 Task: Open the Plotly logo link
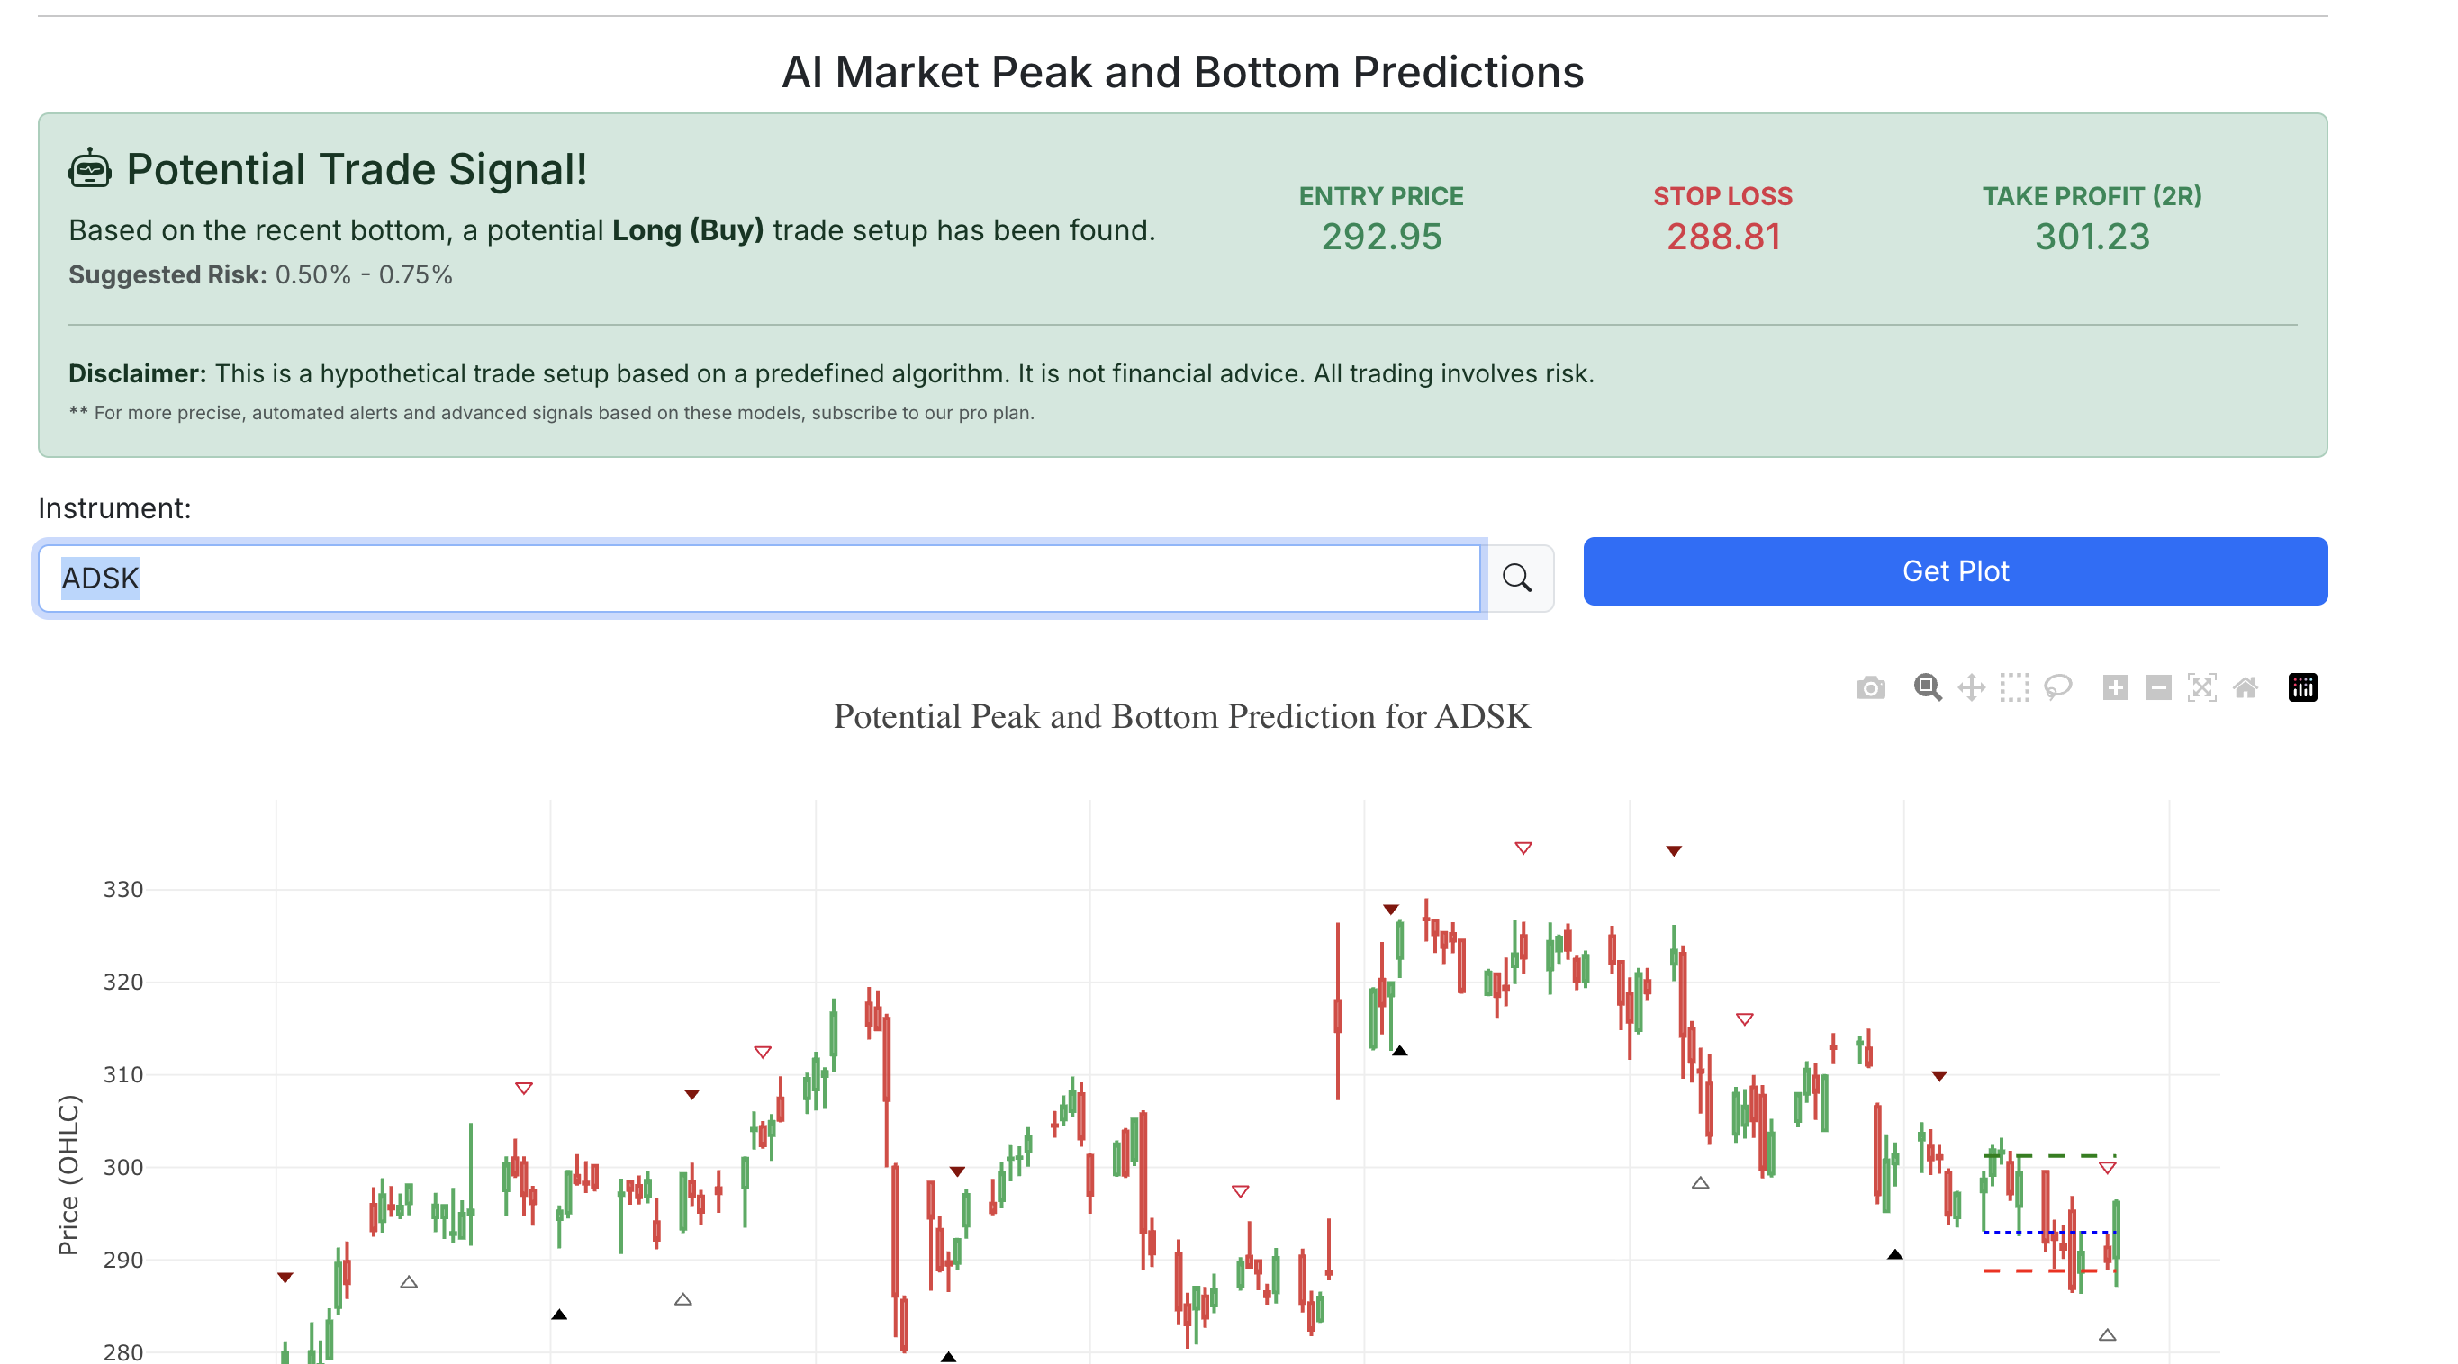pyautogui.click(x=2302, y=687)
